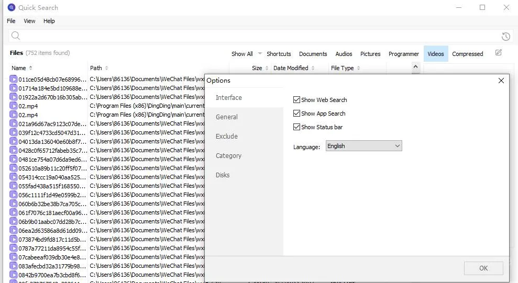Open the Category options tab
This screenshot has width=518, height=283.
click(x=244, y=156)
